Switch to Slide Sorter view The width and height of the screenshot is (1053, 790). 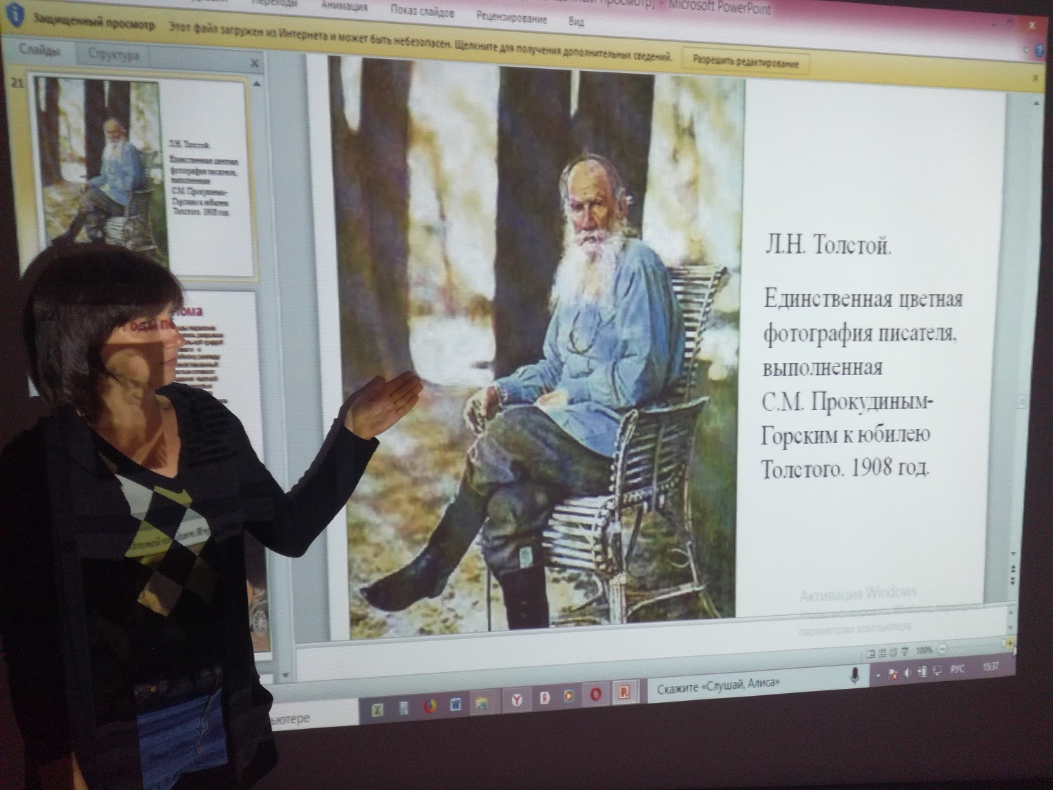[883, 652]
